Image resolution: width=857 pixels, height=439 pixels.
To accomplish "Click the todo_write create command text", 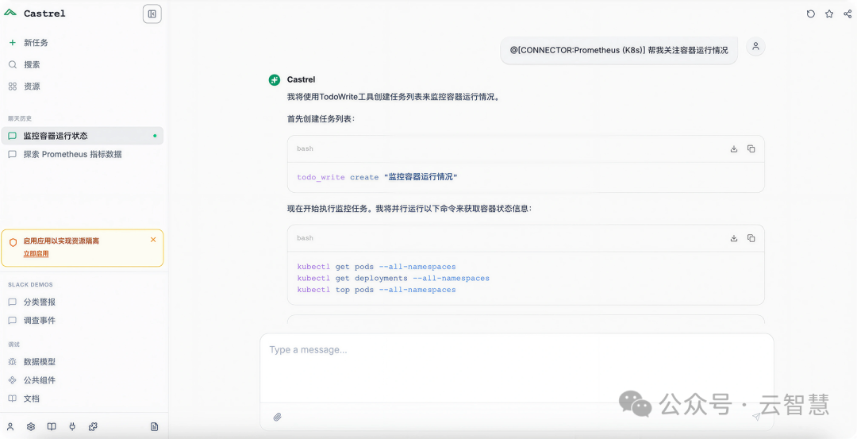I will [x=377, y=177].
